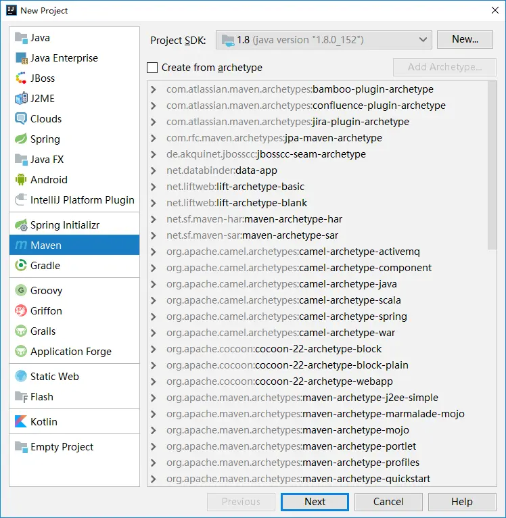Click the Maven 'm' icon
This screenshot has height=518, width=506.
[21, 245]
